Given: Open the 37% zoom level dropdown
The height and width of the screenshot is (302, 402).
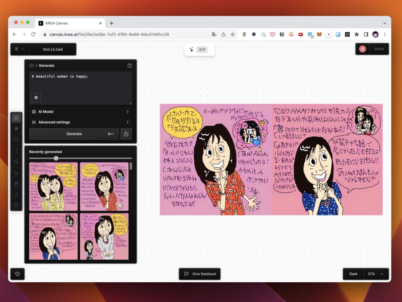Looking at the screenshot, I should point(376,274).
